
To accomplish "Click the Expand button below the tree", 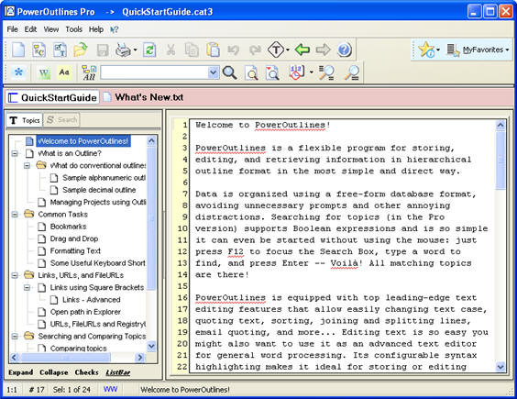I will [21, 372].
